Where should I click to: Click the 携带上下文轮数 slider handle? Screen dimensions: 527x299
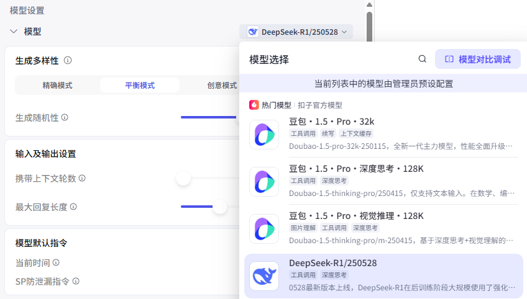point(183,178)
